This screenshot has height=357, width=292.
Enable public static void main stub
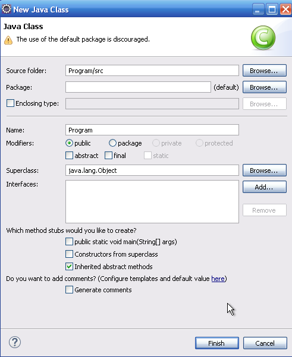click(69, 241)
